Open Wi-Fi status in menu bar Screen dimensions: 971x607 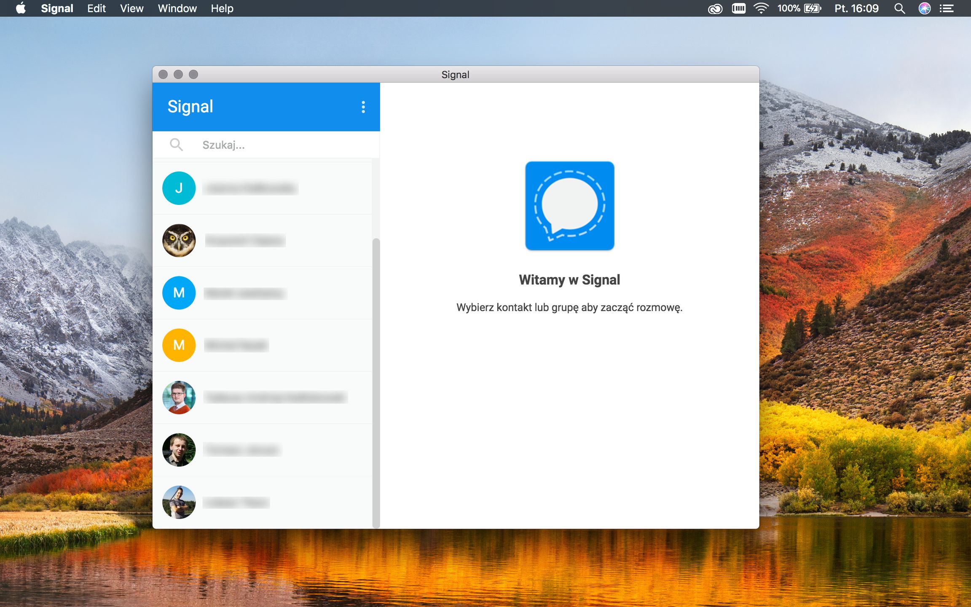[x=761, y=8]
